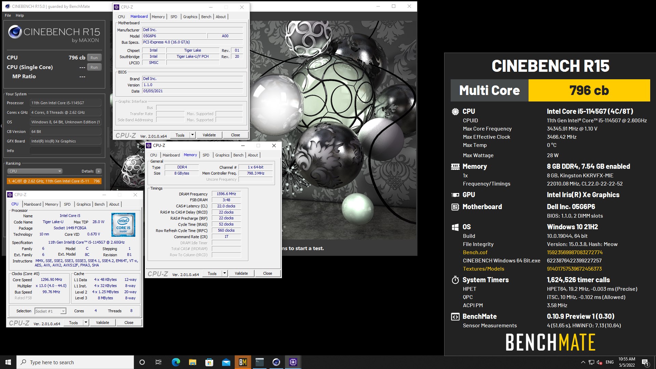Click Validate in Mainboard CPU-Z window
Image resolution: width=656 pixels, height=369 pixels.
(x=209, y=135)
